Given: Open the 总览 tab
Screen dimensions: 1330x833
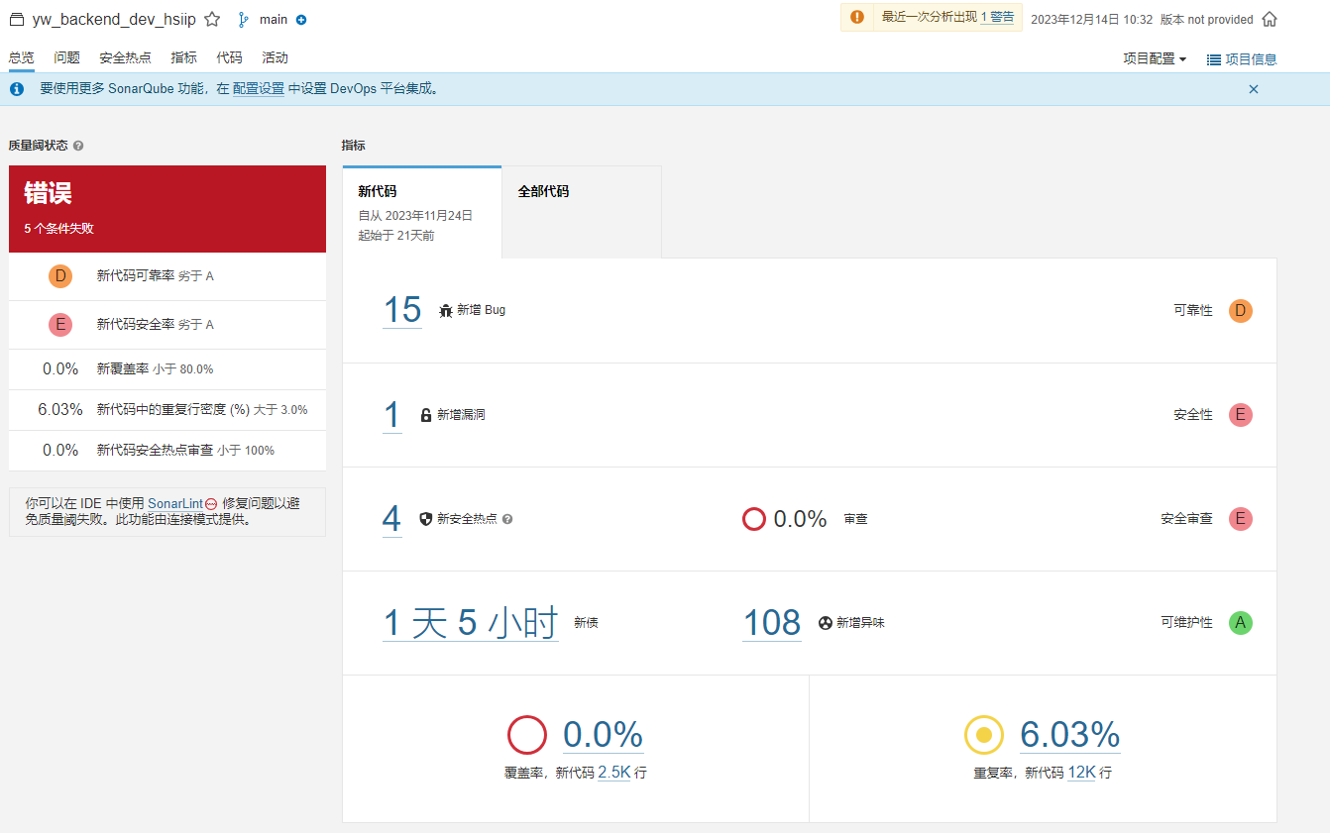Looking at the screenshot, I should (21, 58).
